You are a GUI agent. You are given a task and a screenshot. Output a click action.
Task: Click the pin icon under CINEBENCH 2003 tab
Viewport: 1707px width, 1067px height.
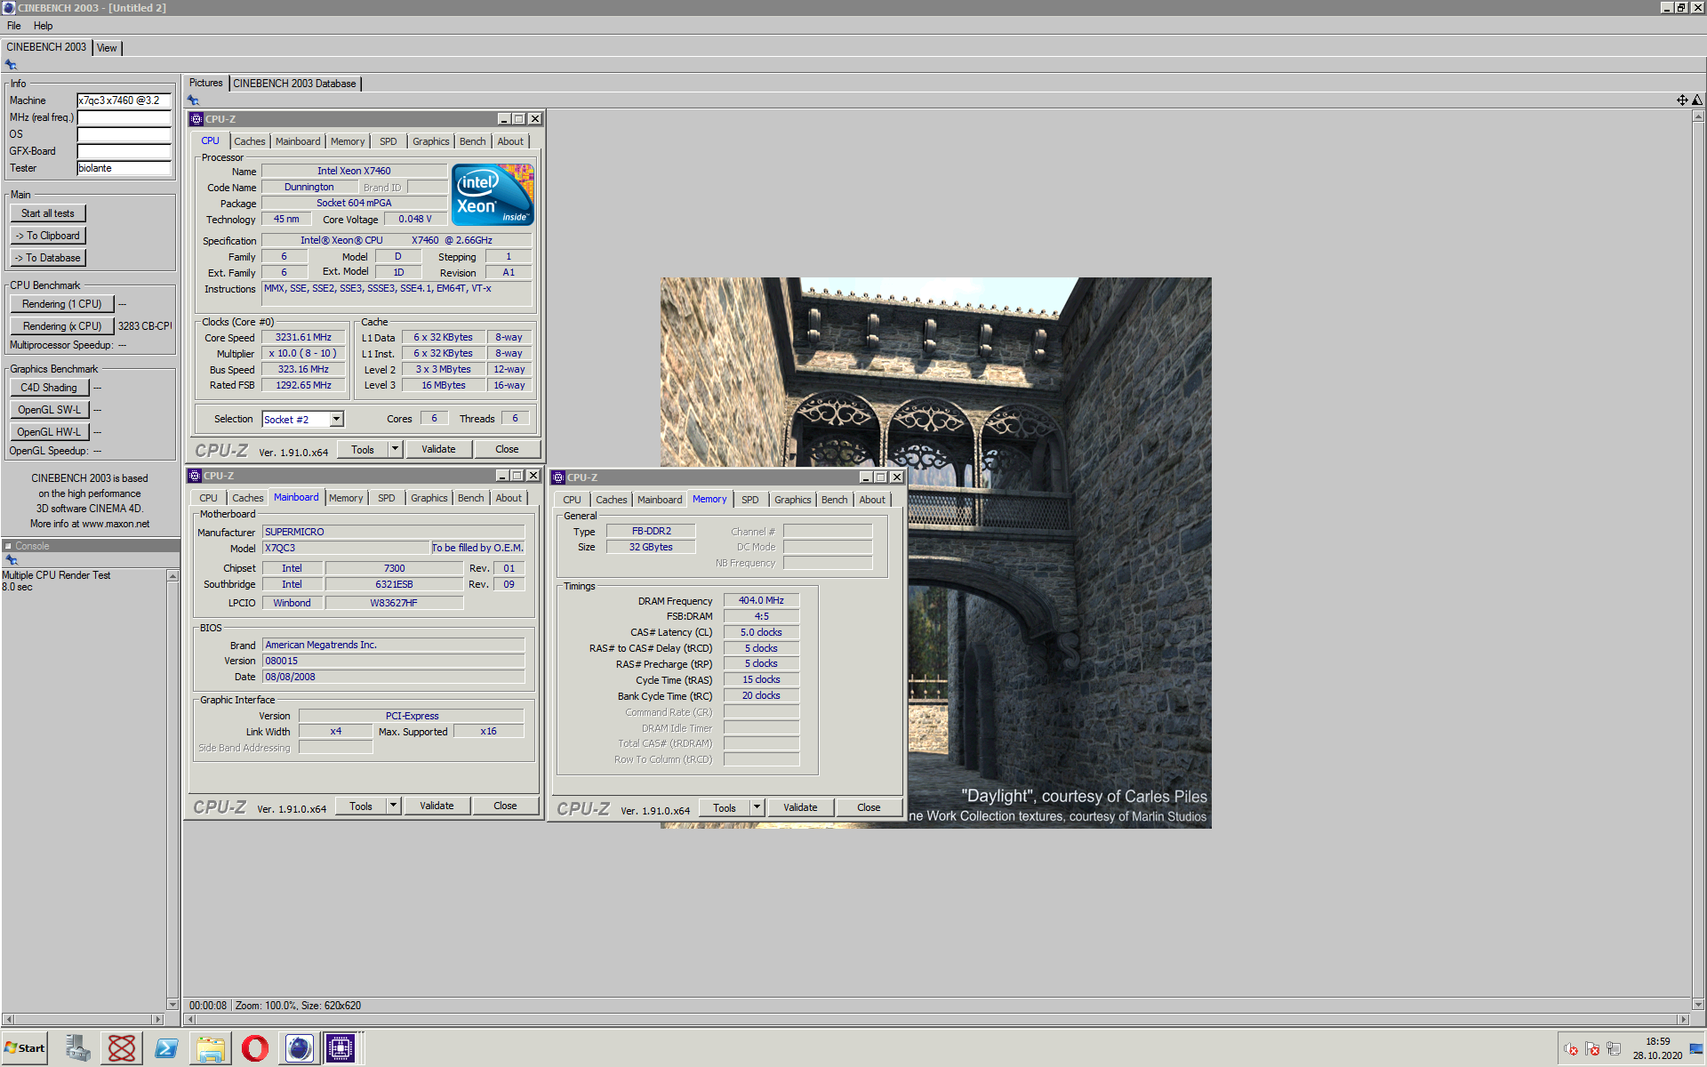click(11, 65)
